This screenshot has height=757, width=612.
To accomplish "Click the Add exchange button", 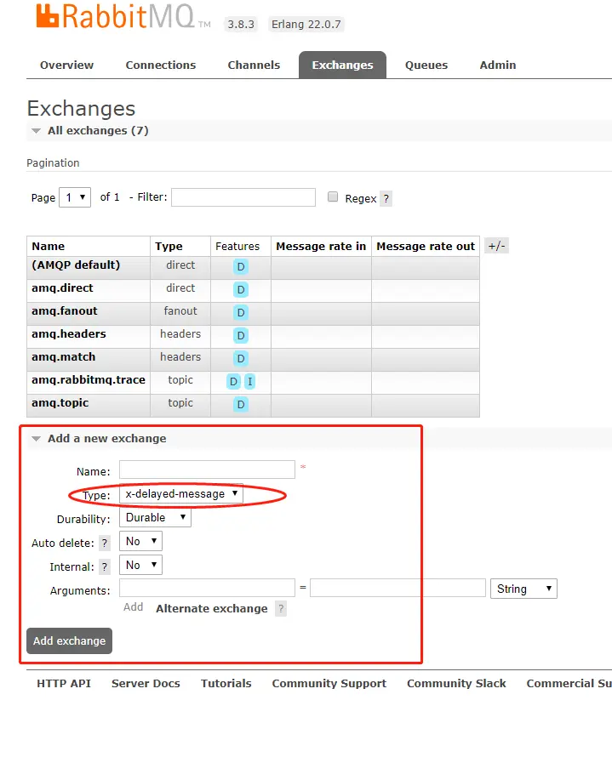I will click(x=69, y=641).
